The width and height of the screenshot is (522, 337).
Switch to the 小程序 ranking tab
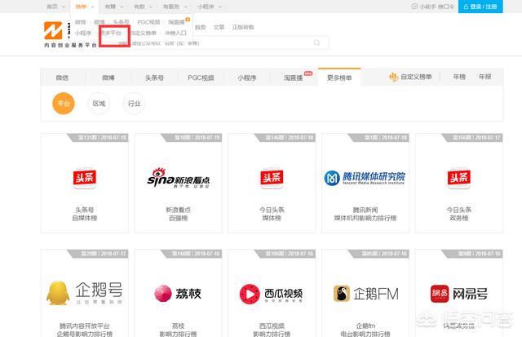coord(247,78)
